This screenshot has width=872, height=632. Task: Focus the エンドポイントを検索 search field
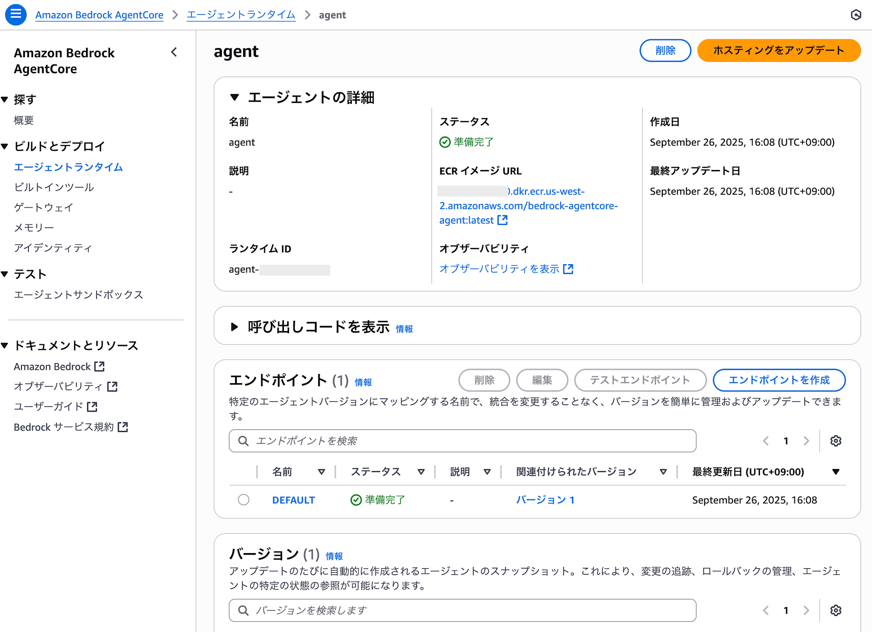463,441
